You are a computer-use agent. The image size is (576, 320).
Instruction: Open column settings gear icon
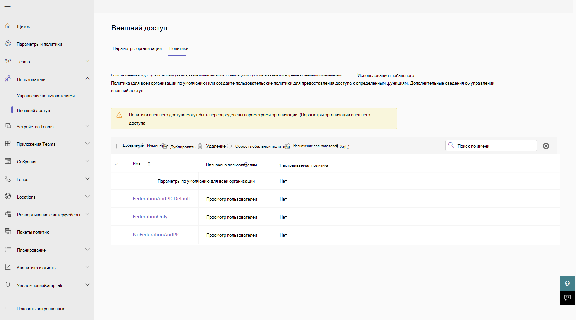click(546, 146)
